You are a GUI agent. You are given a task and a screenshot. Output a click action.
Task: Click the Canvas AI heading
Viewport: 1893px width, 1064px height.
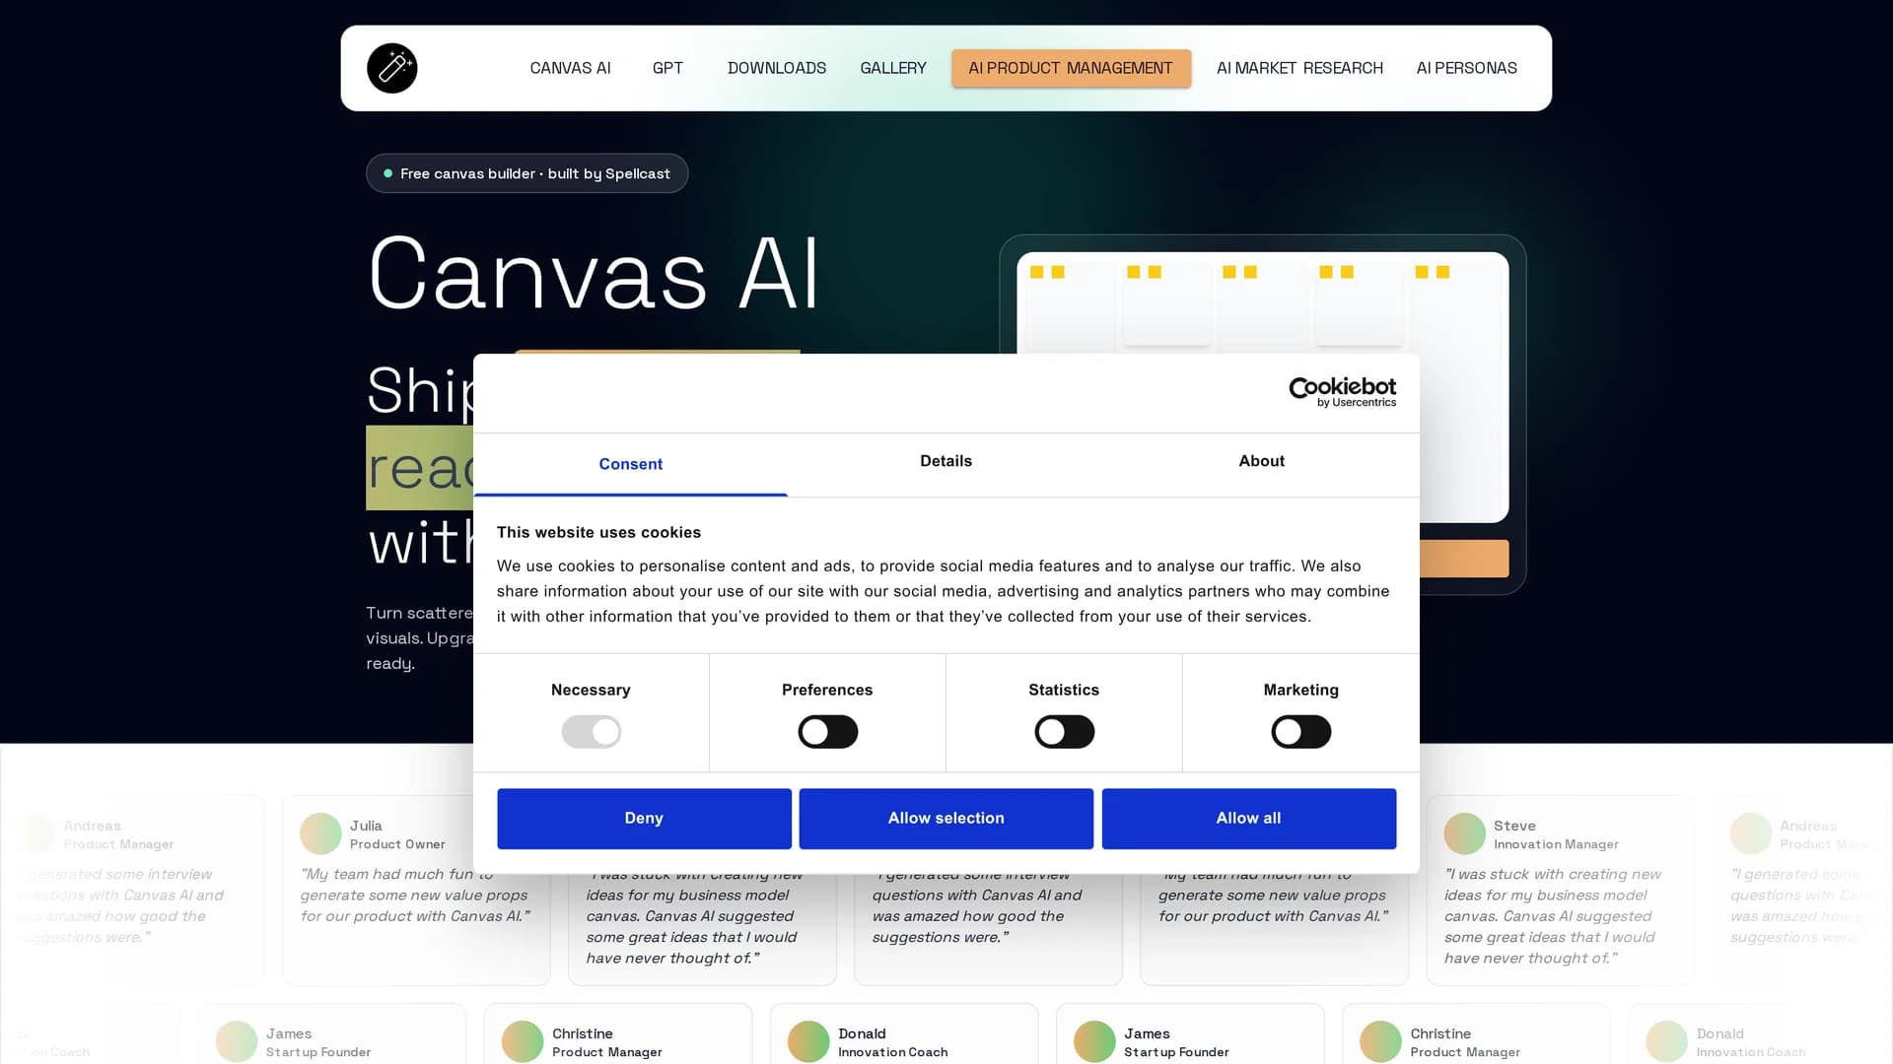pos(594,274)
